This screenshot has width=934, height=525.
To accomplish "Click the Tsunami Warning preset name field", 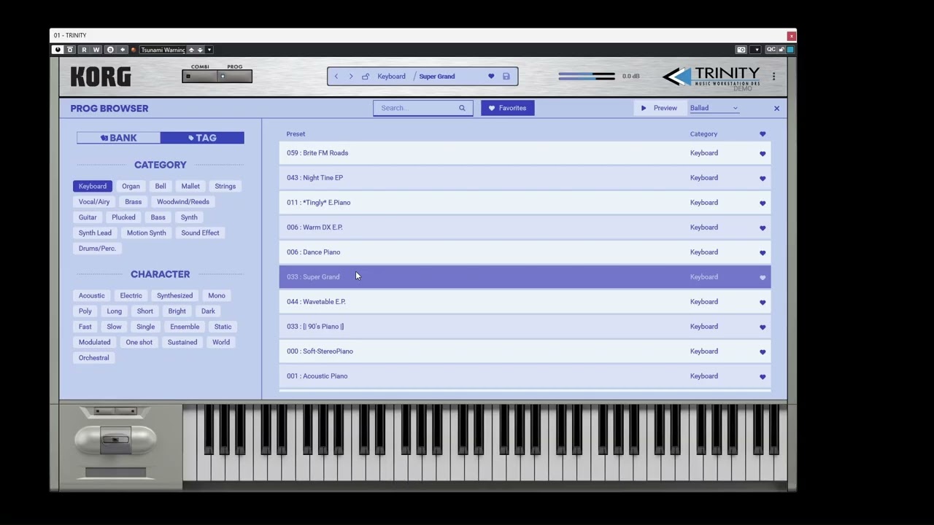I will (x=163, y=50).
